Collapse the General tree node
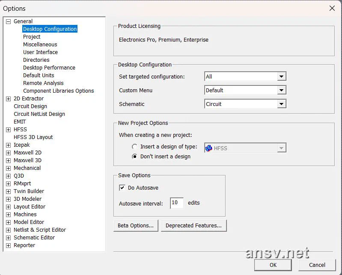 (x=8, y=21)
